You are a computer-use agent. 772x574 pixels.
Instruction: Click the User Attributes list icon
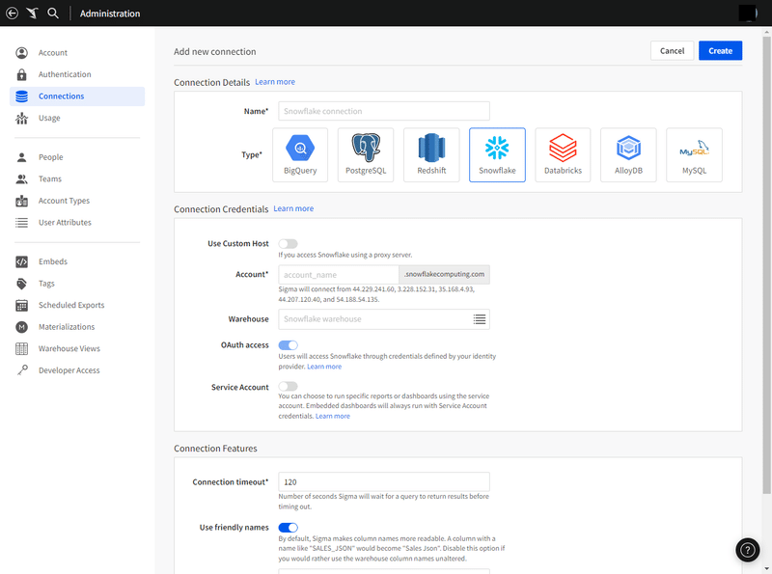click(21, 223)
